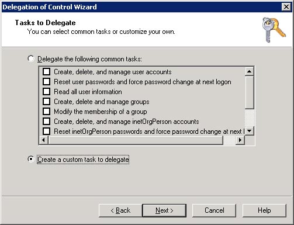Screen dimensions: 294x225
Task: Click the horizontal scroll left arrow
Action: pos(44,140)
